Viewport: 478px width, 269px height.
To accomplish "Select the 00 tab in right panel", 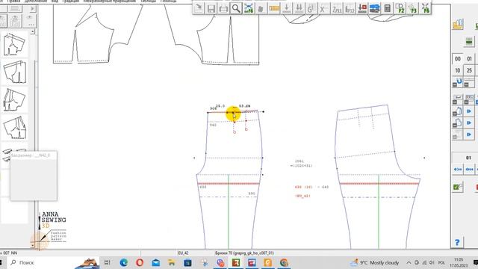I will 458,58.
